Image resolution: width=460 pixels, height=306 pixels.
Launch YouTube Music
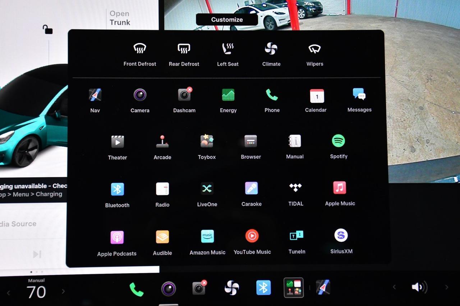(252, 243)
